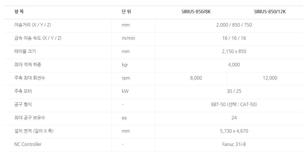Click the rpm unit cell
This screenshot has width=307, height=157.
pos(126,78)
